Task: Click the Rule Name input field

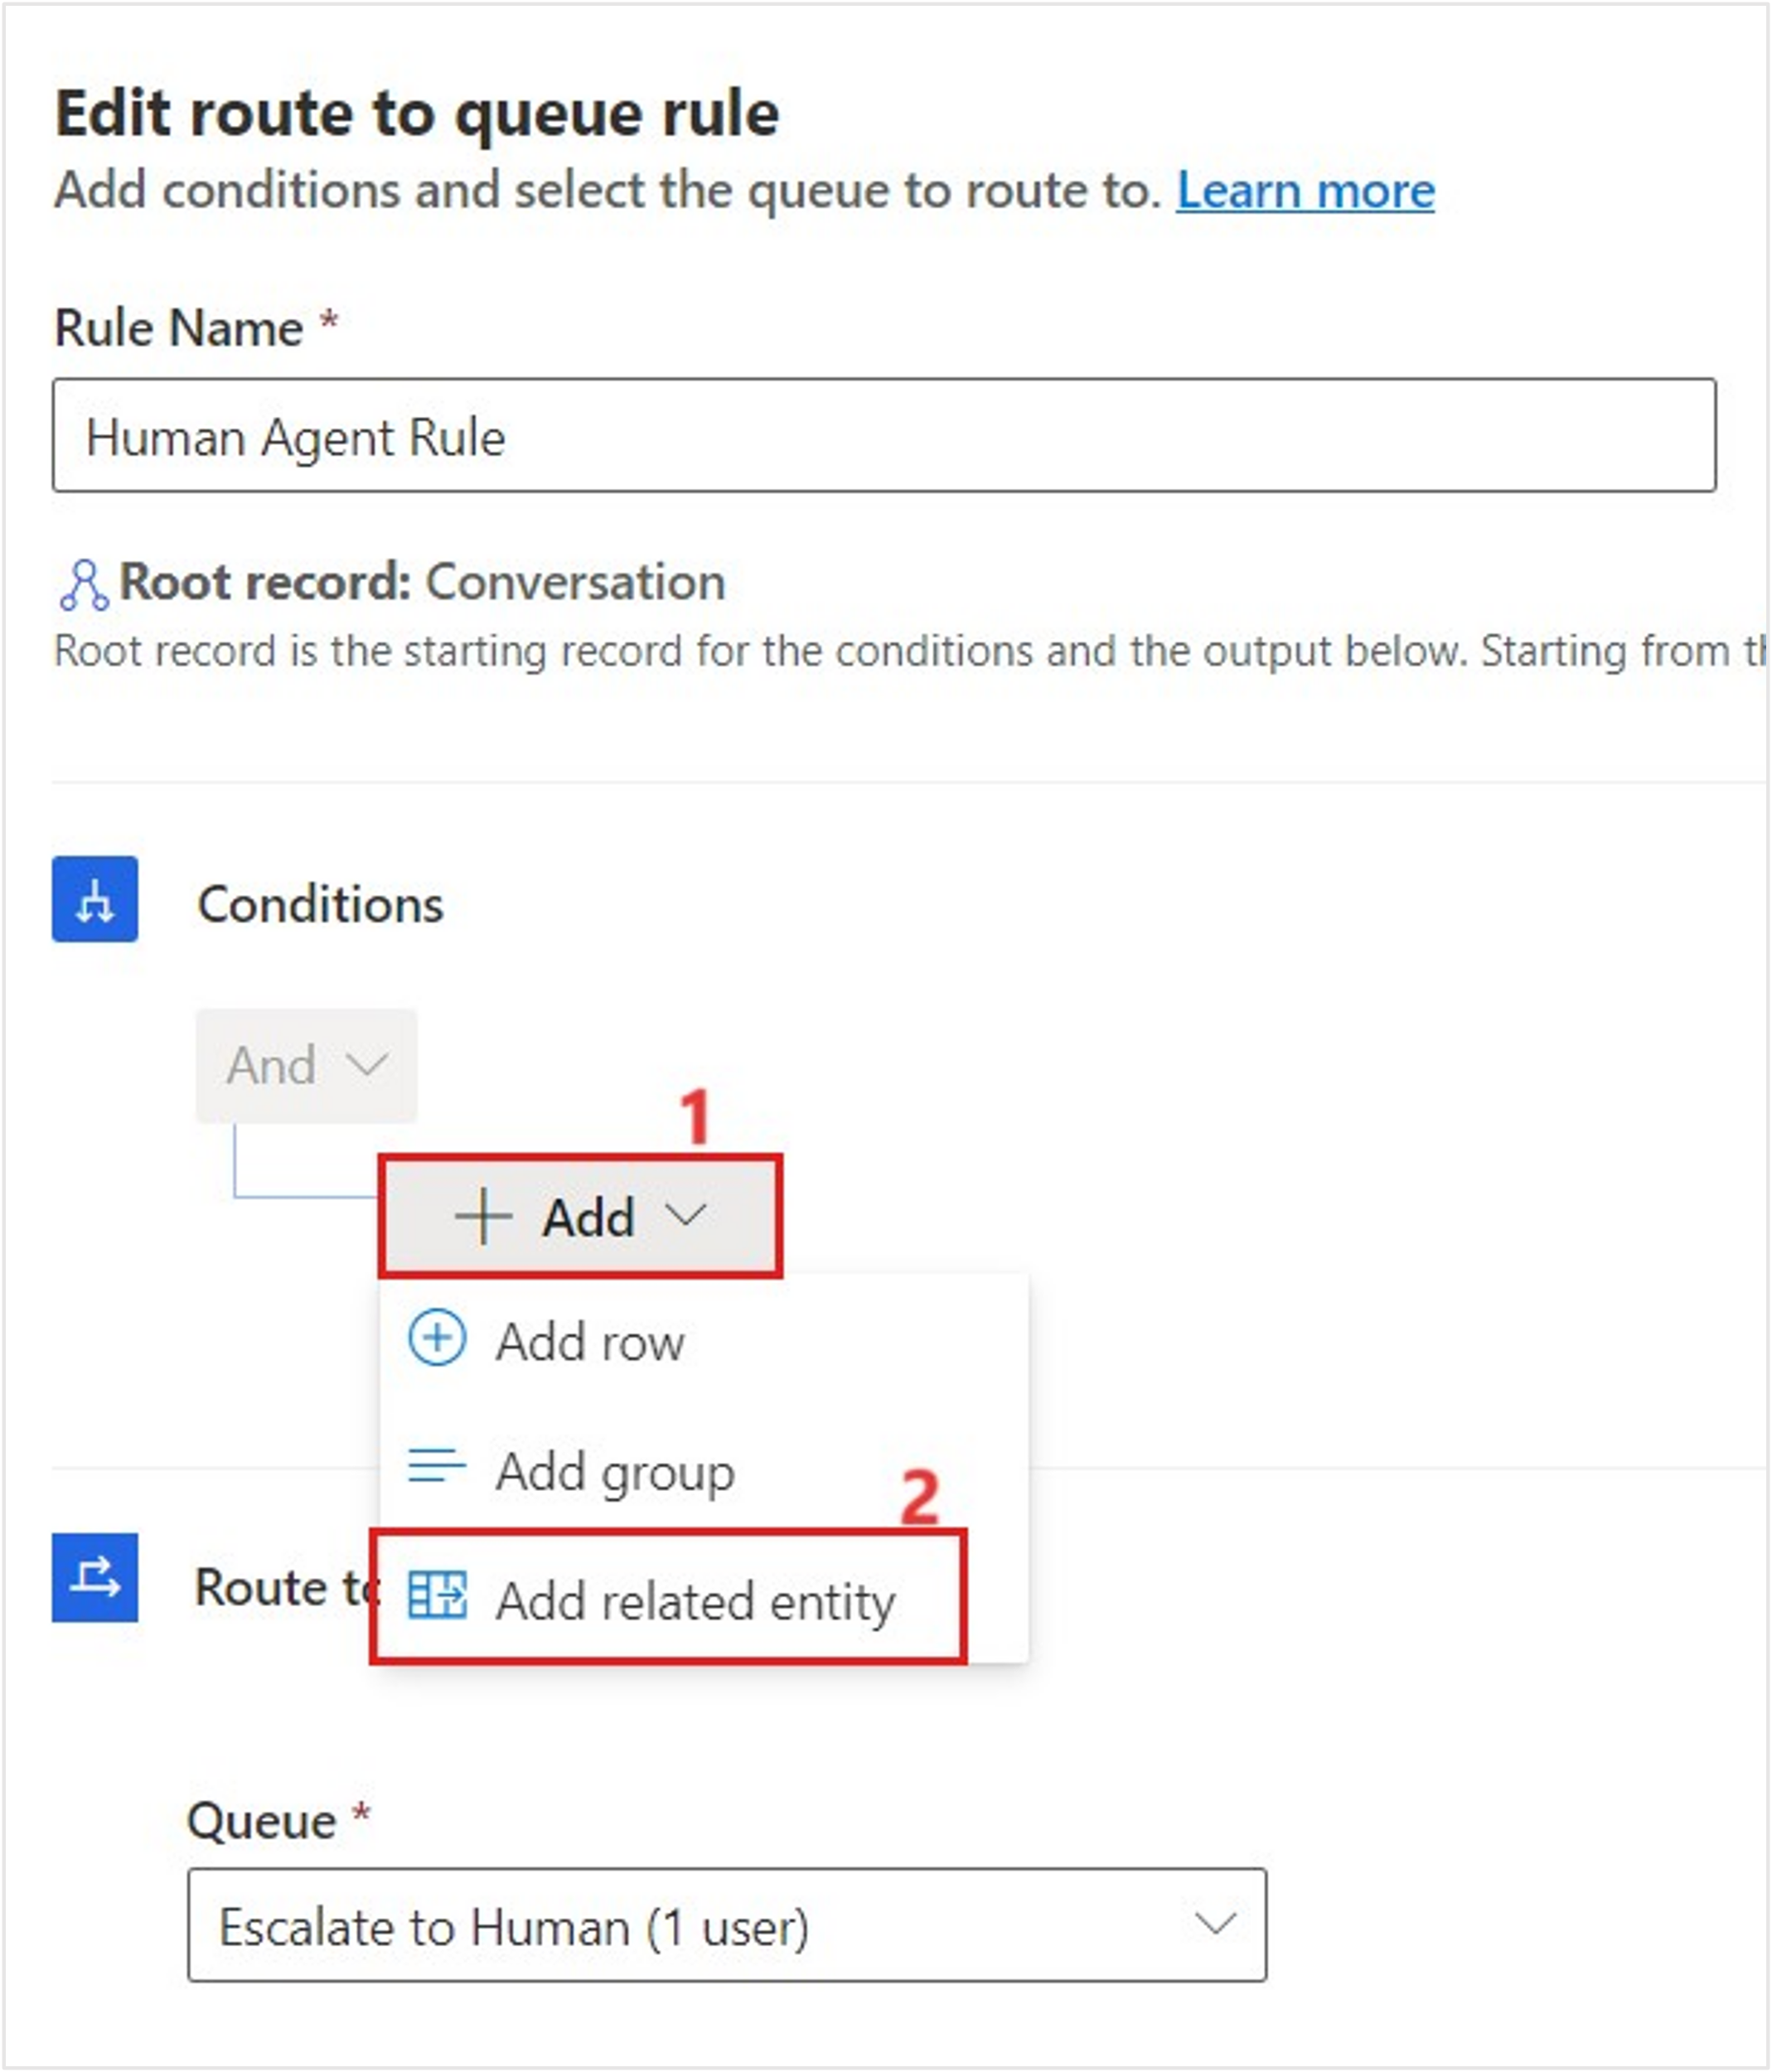Action: pyautogui.click(x=884, y=435)
